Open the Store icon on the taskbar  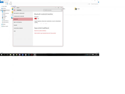click(13, 55)
